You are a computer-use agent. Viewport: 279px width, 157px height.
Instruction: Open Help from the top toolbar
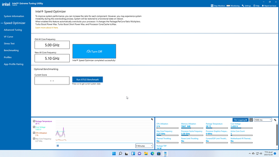pyautogui.click(x=256, y=6)
